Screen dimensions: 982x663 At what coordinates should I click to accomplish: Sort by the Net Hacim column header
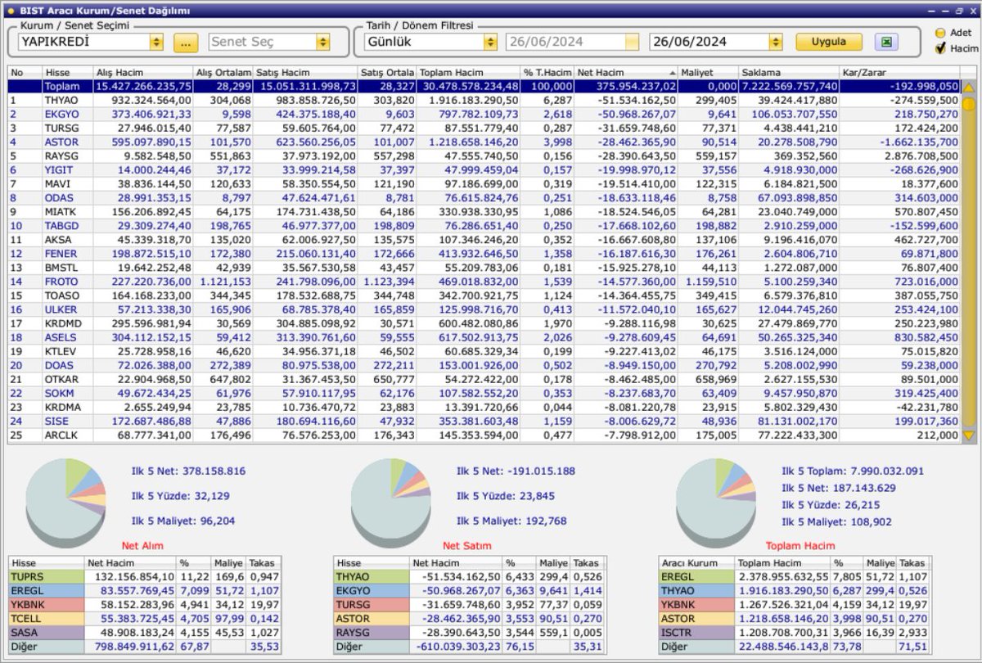coord(626,72)
